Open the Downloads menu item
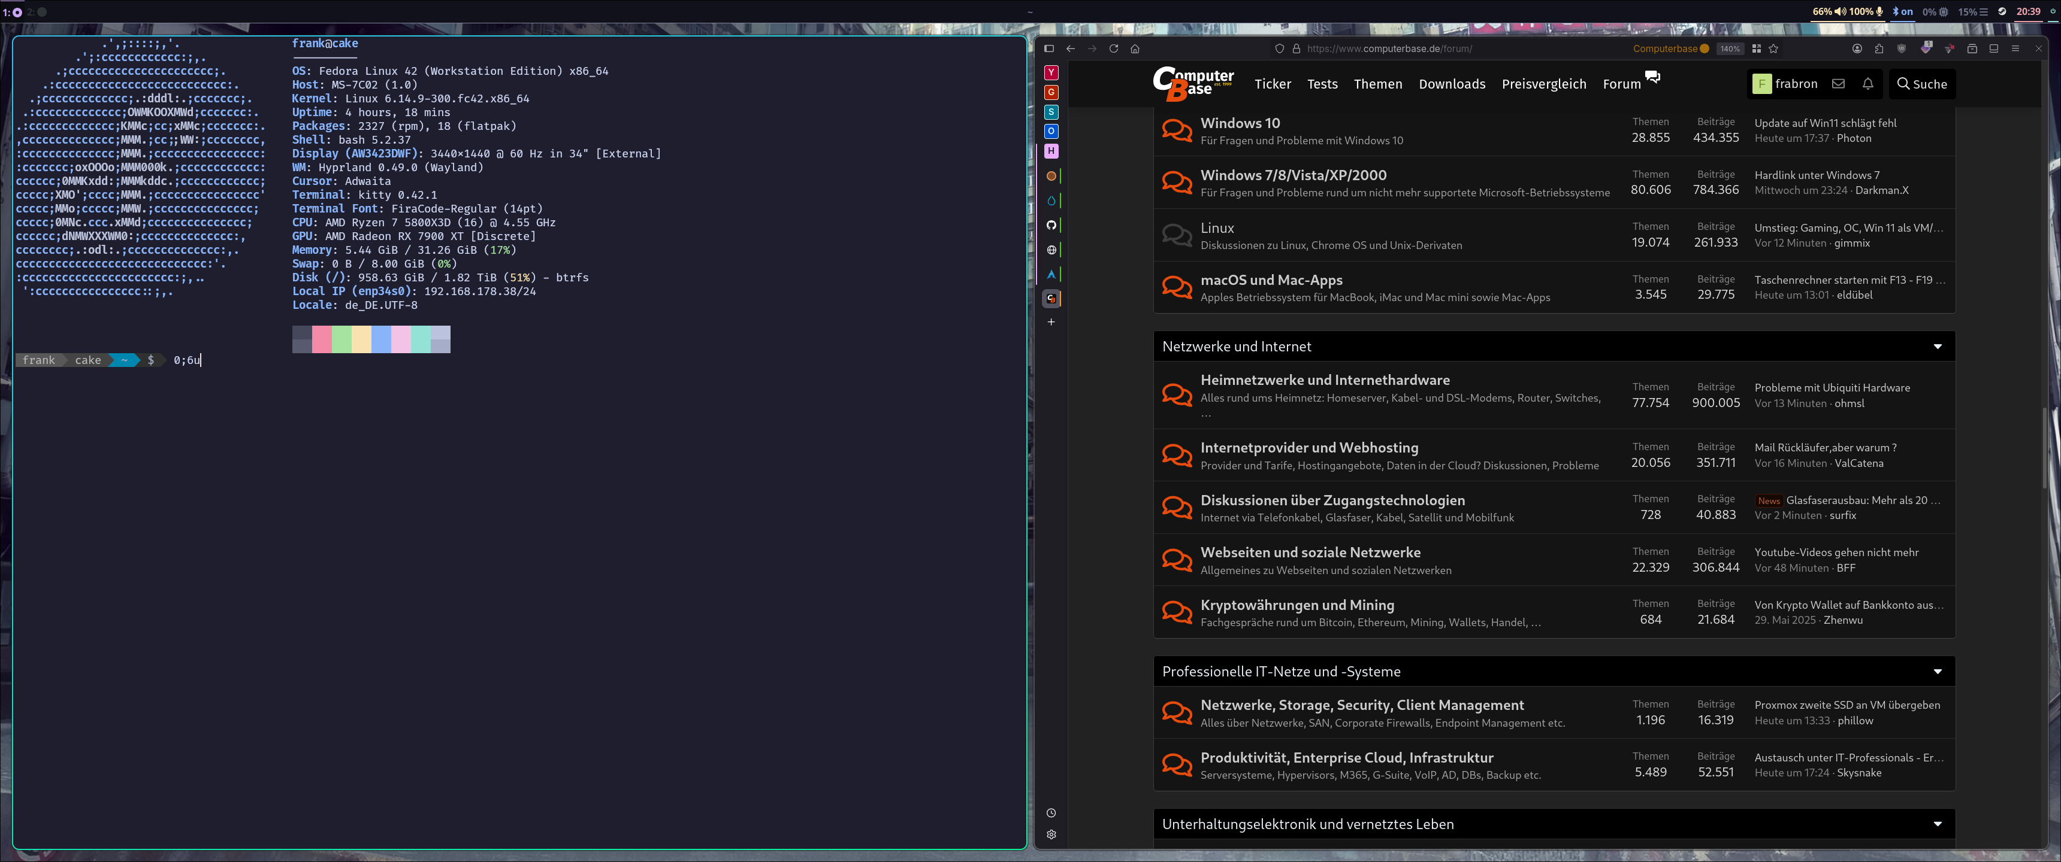The image size is (2061, 862). [1451, 84]
